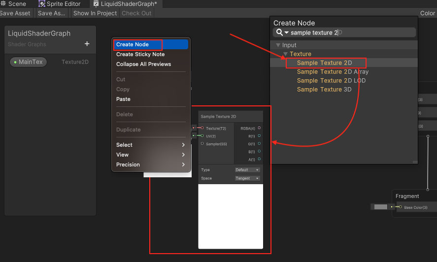This screenshot has width=437, height=262.
Task: Click the Create Node search field
Action: tap(344, 33)
